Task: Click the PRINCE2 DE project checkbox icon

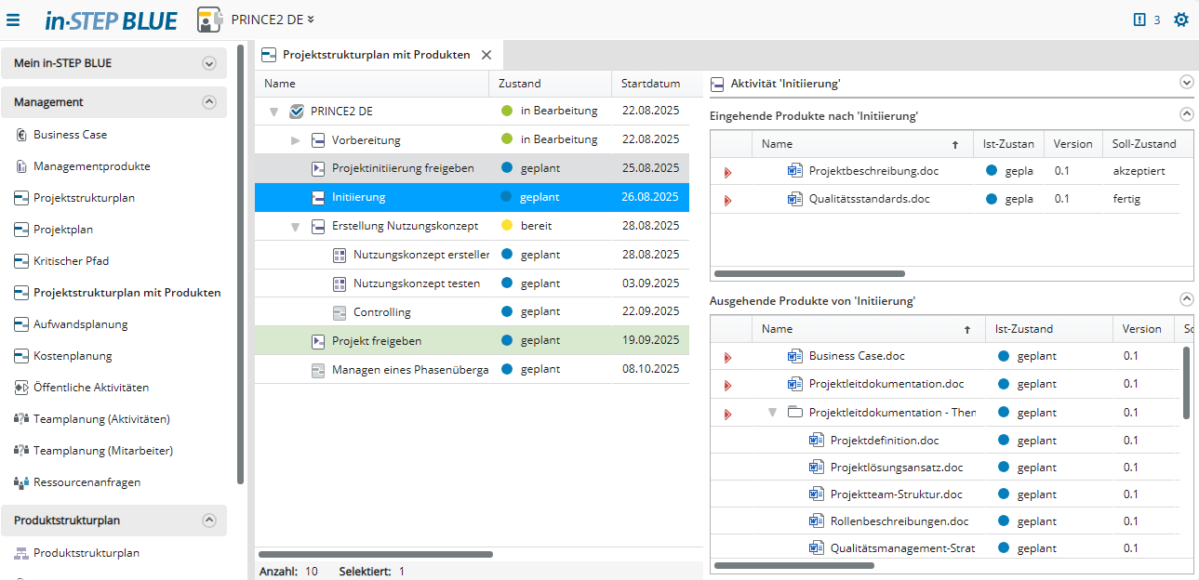Action: click(297, 112)
